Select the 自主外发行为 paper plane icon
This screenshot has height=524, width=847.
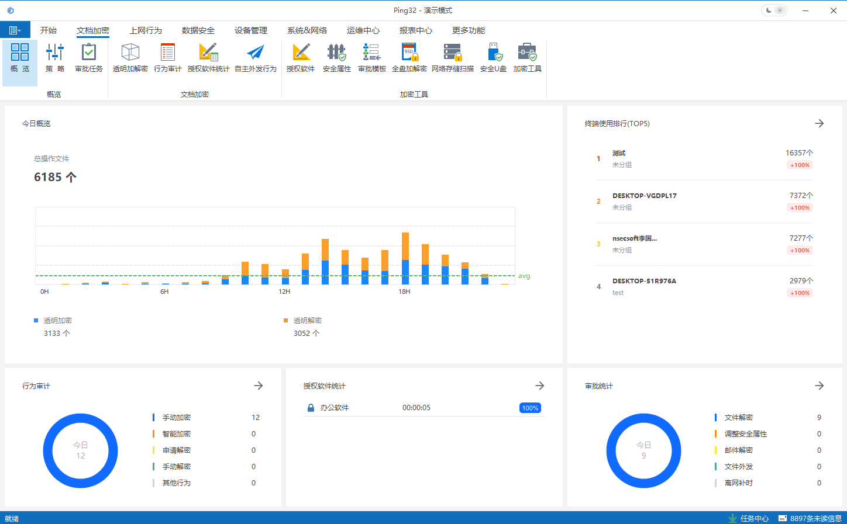pyautogui.click(x=255, y=58)
